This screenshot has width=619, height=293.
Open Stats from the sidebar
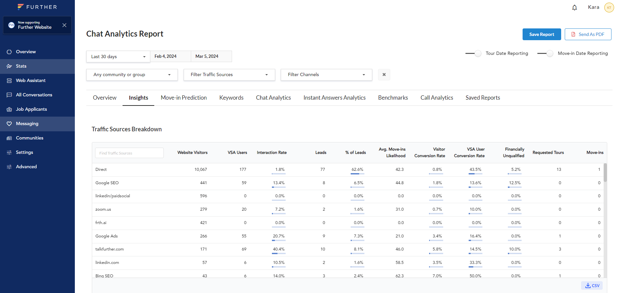pos(21,66)
